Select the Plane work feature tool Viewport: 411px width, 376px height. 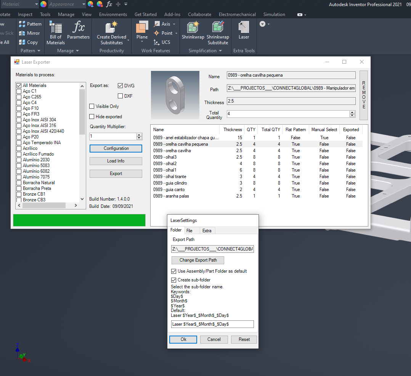(x=142, y=29)
